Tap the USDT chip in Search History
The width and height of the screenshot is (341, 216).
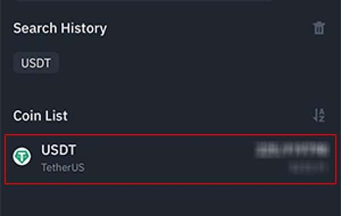click(36, 63)
